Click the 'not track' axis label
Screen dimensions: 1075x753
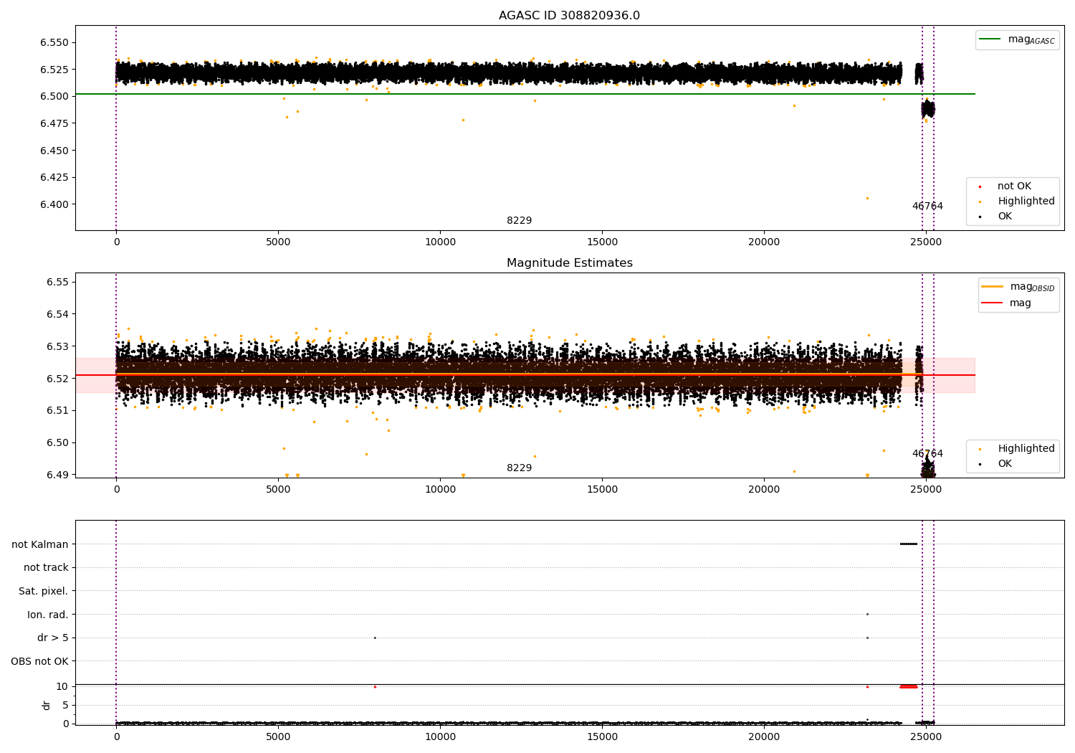(46, 568)
